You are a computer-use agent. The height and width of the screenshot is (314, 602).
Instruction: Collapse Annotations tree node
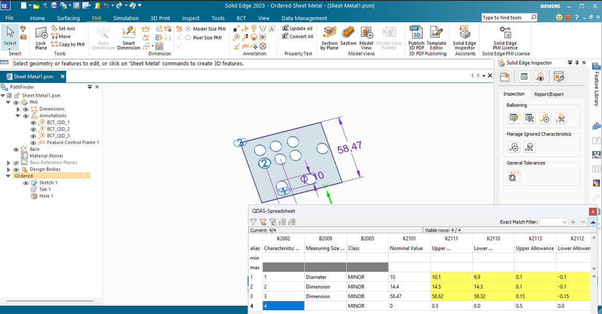point(18,116)
